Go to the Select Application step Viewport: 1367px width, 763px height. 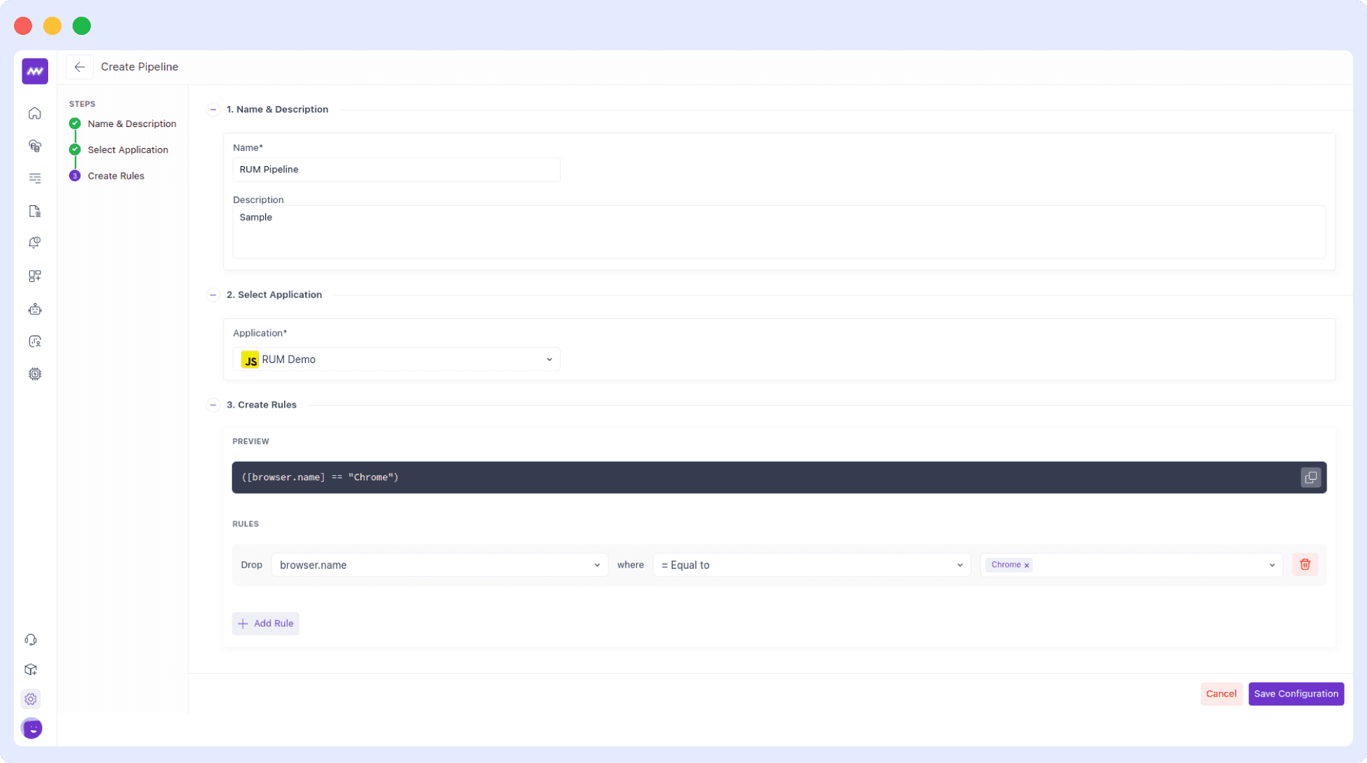(x=128, y=150)
